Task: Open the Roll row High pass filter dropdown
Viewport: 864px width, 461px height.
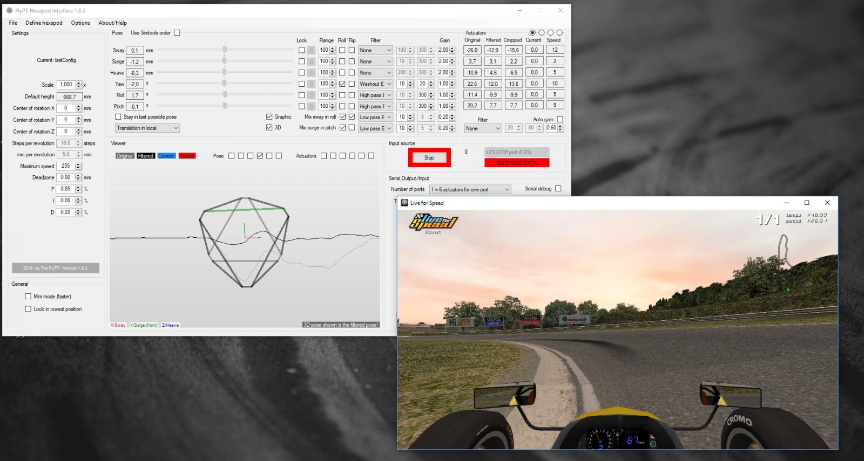Action: pyautogui.click(x=375, y=95)
